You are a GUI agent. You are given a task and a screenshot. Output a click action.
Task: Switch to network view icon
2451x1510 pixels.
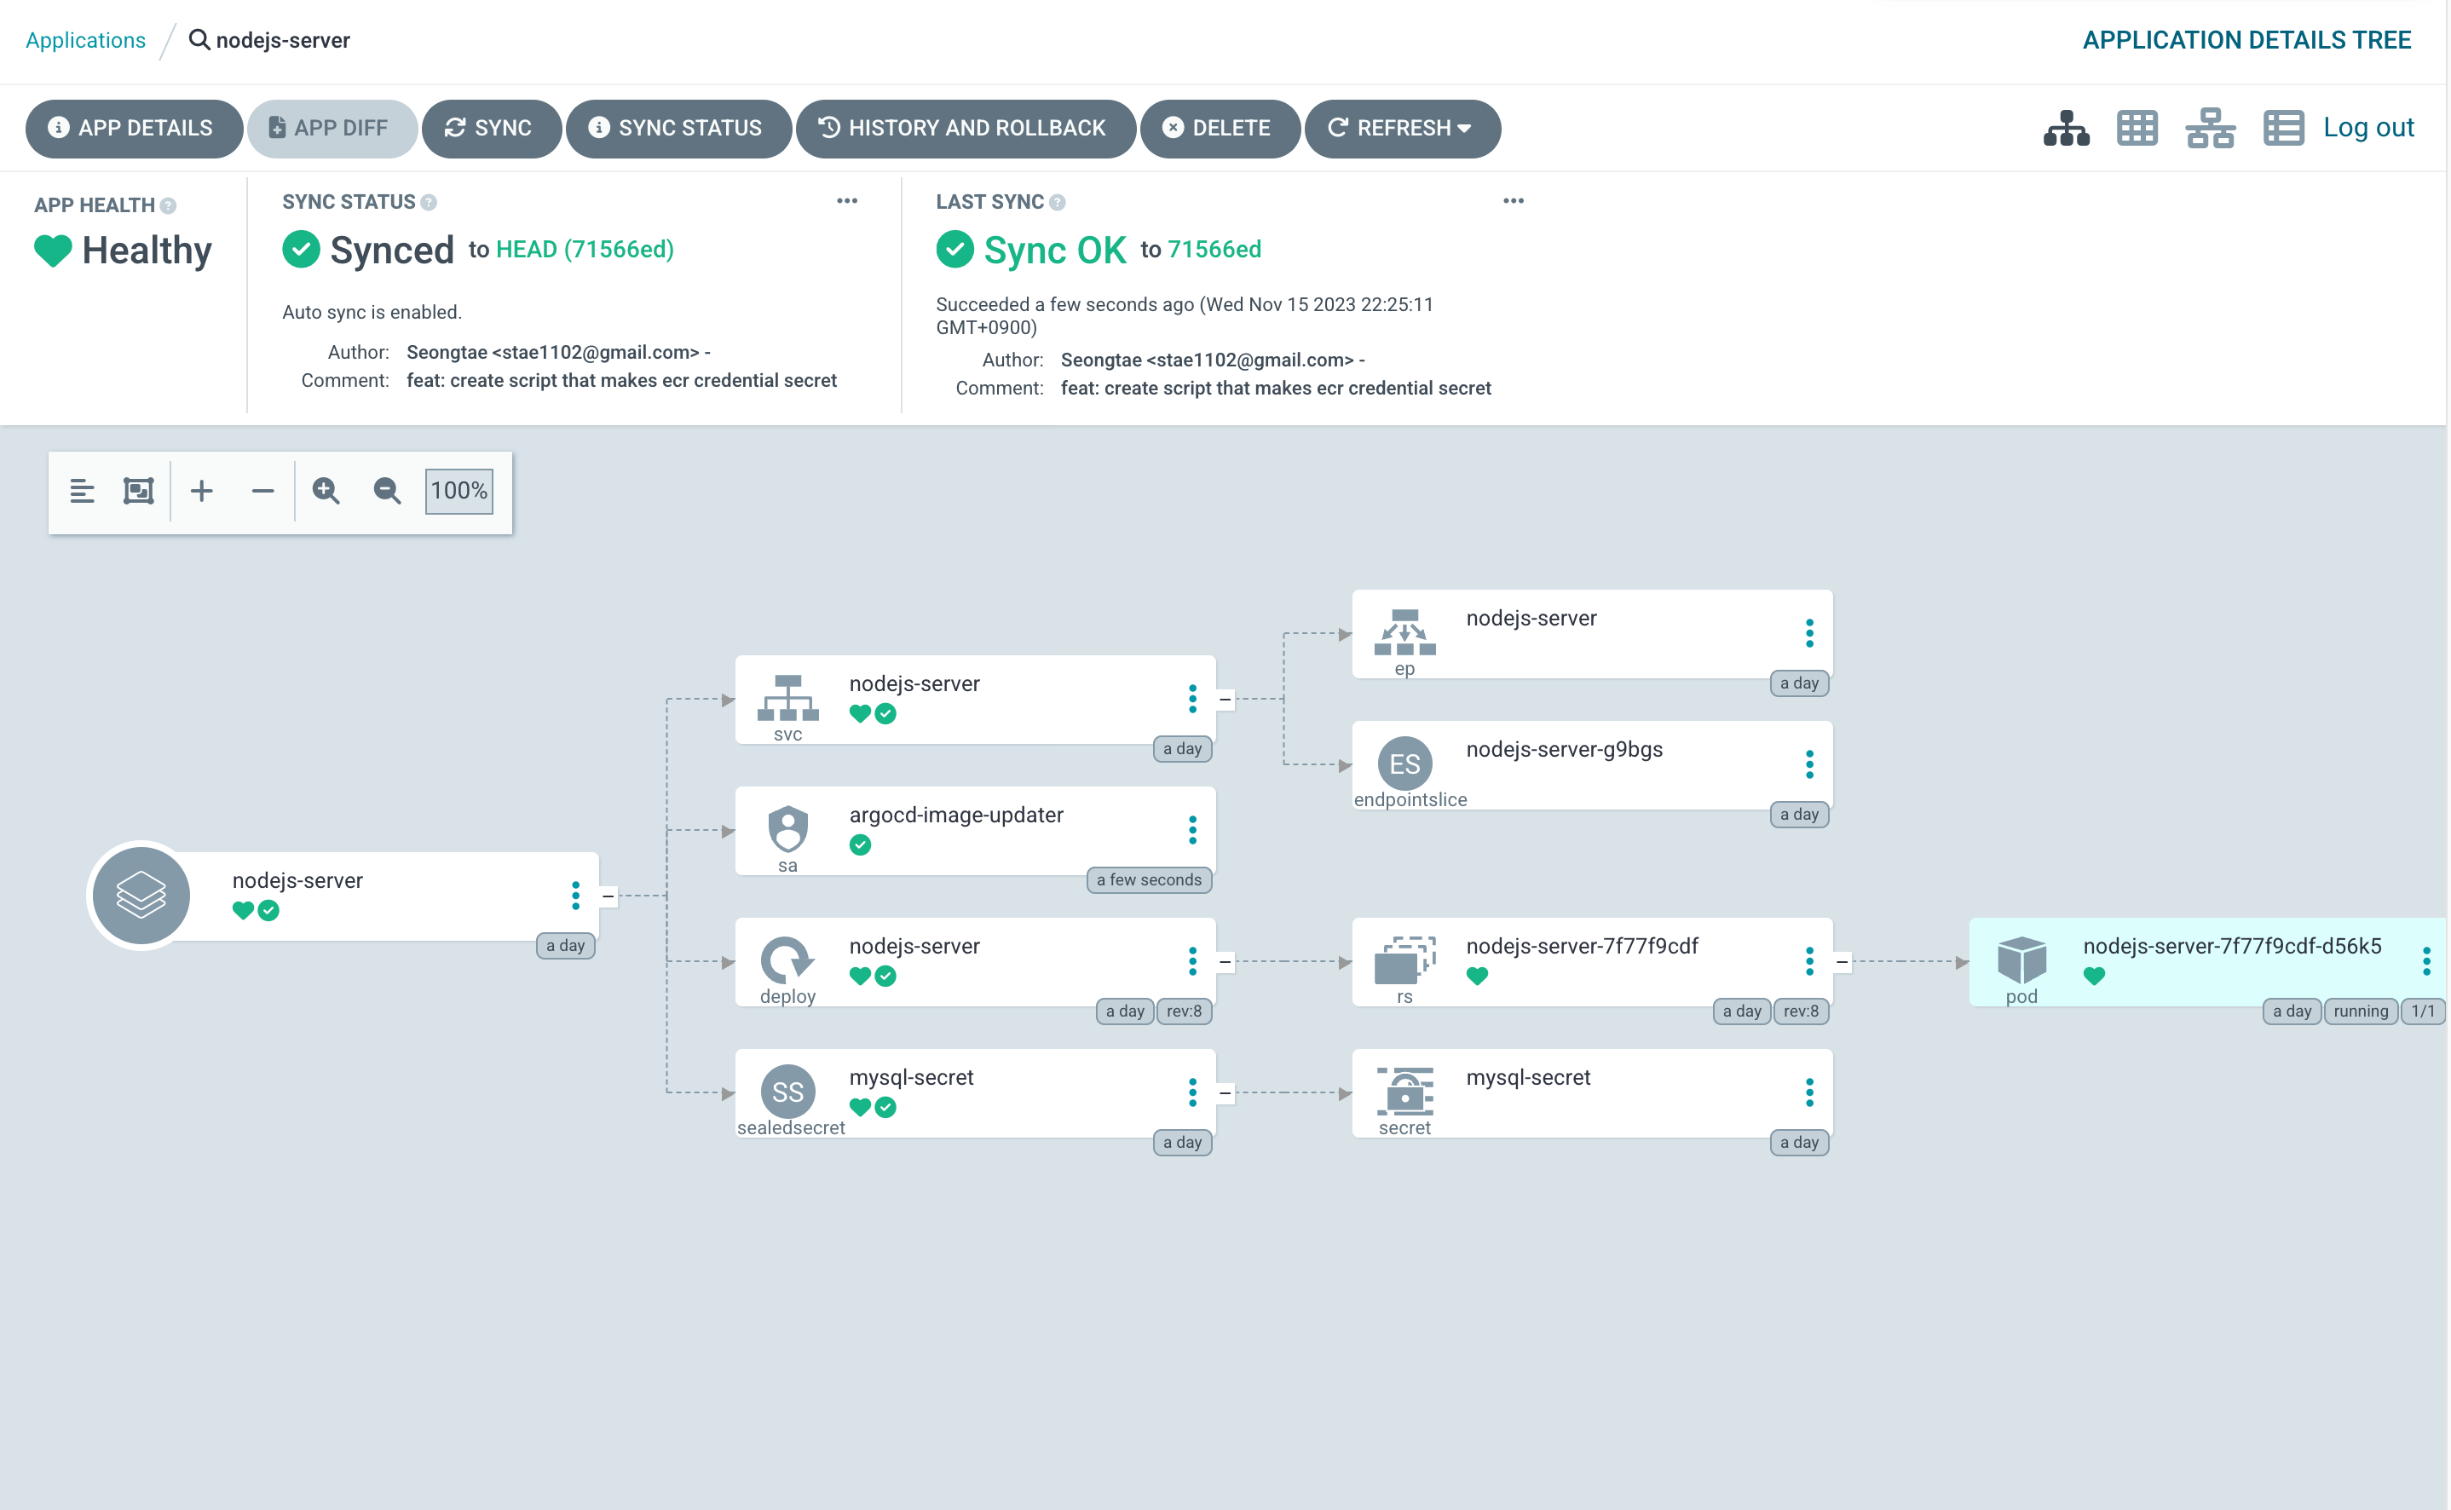coord(2209,128)
